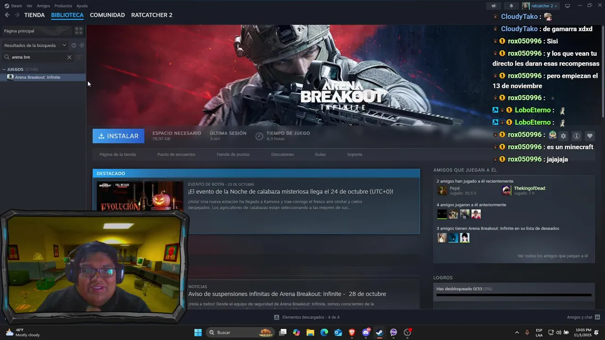The height and width of the screenshot is (340, 605).
Task: Open the Noche de calabaza event headline
Action: click(291, 192)
